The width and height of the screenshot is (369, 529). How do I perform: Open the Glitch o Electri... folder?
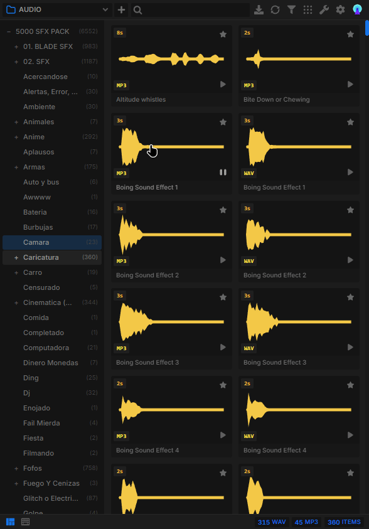click(52, 498)
